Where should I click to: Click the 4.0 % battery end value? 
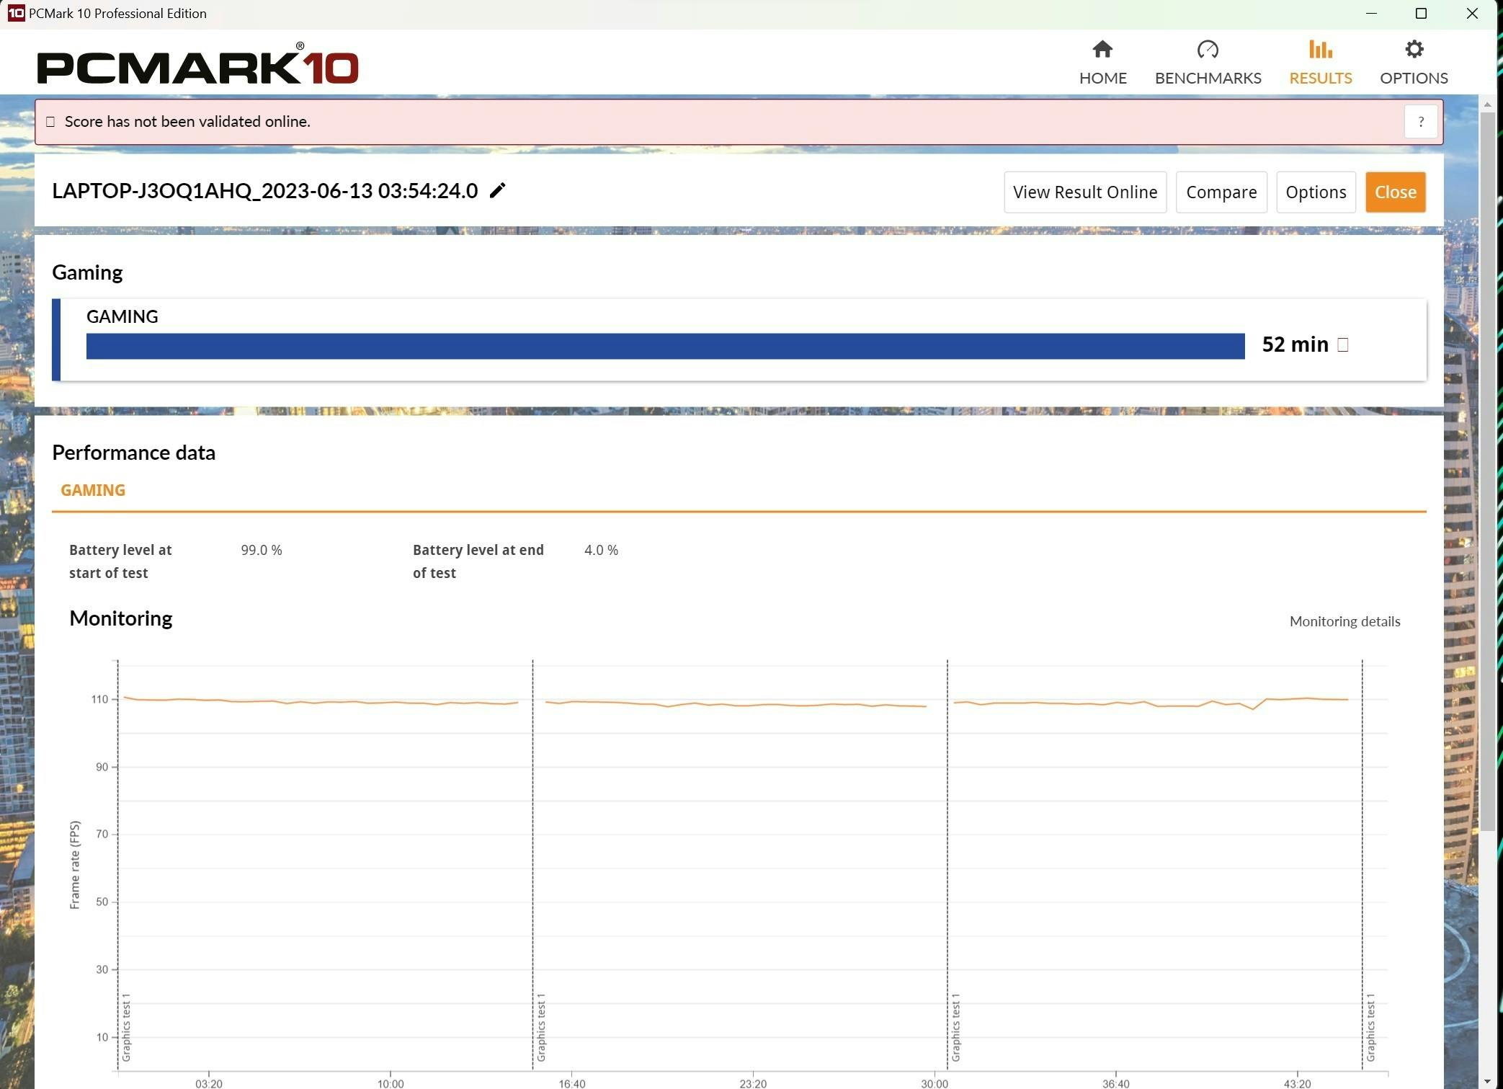coord(601,550)
